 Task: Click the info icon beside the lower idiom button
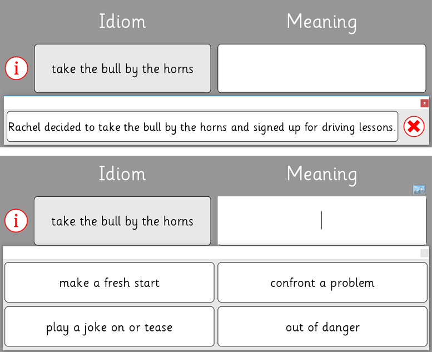click(x=16, y=221)
